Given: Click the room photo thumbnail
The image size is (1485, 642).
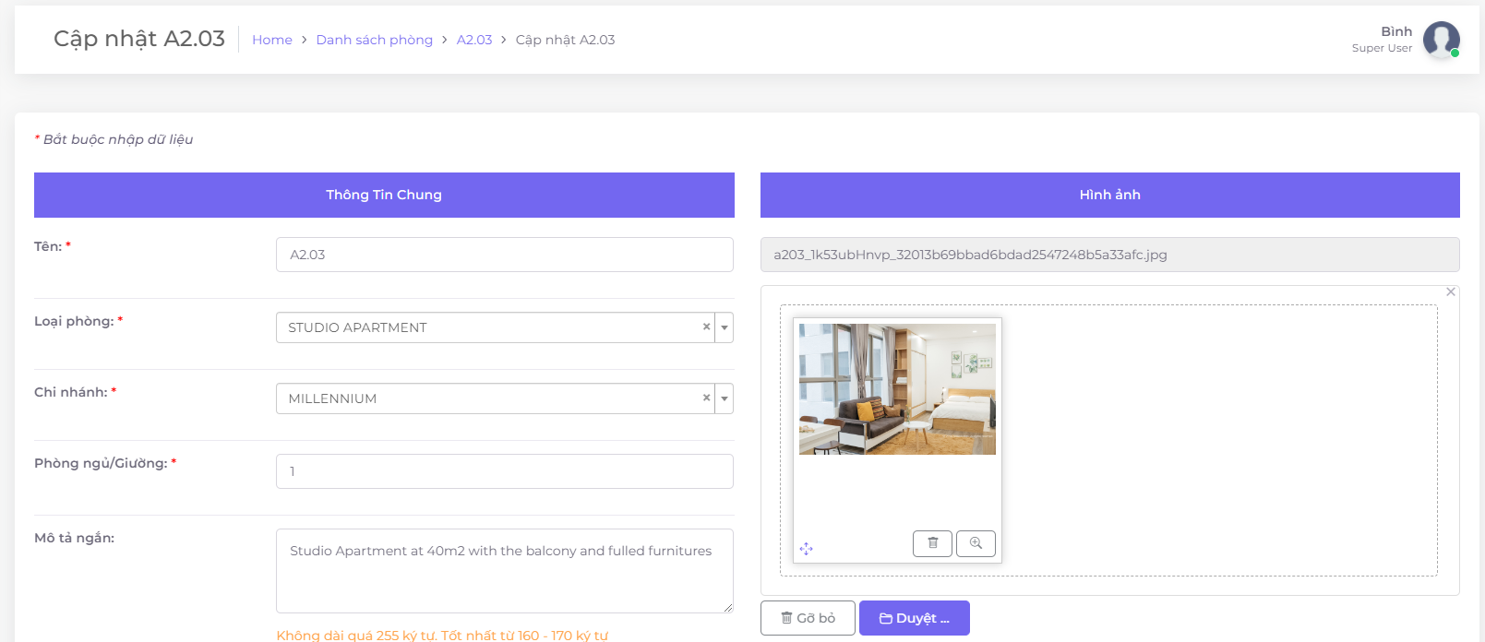Looking at the screenshot, I should (x=897, y=389).
